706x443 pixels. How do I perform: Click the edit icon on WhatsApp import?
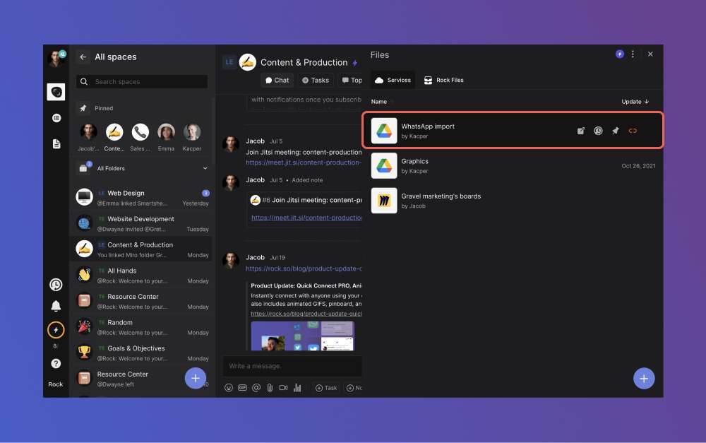[x=581, y=131]
